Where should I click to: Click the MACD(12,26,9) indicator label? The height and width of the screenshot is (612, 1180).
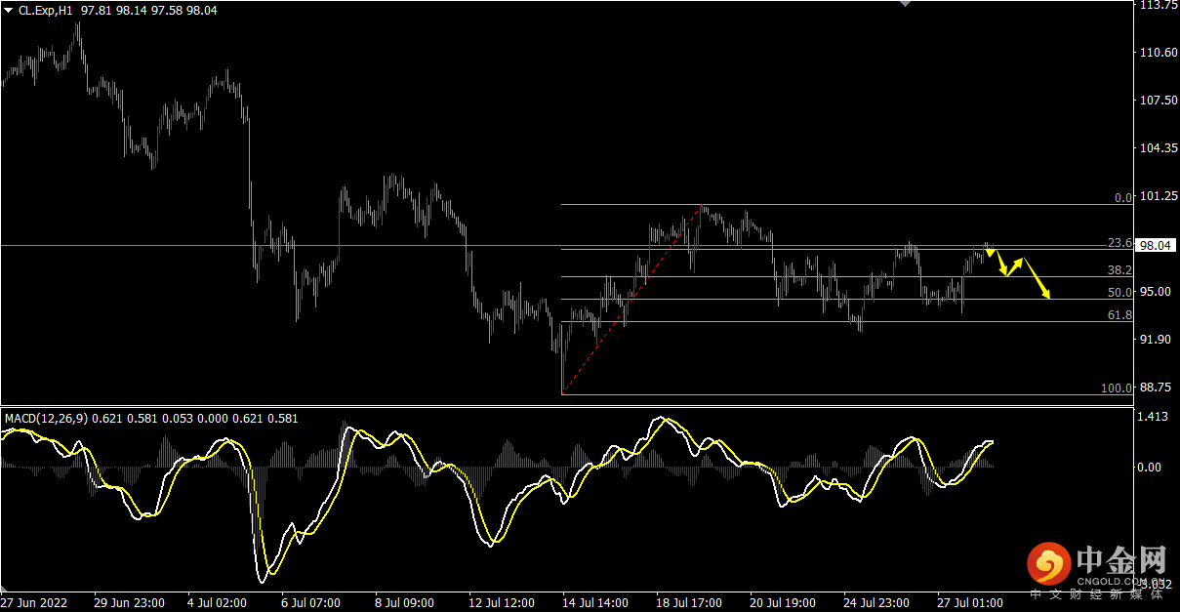pyautogui.click(x=46, y=419)
